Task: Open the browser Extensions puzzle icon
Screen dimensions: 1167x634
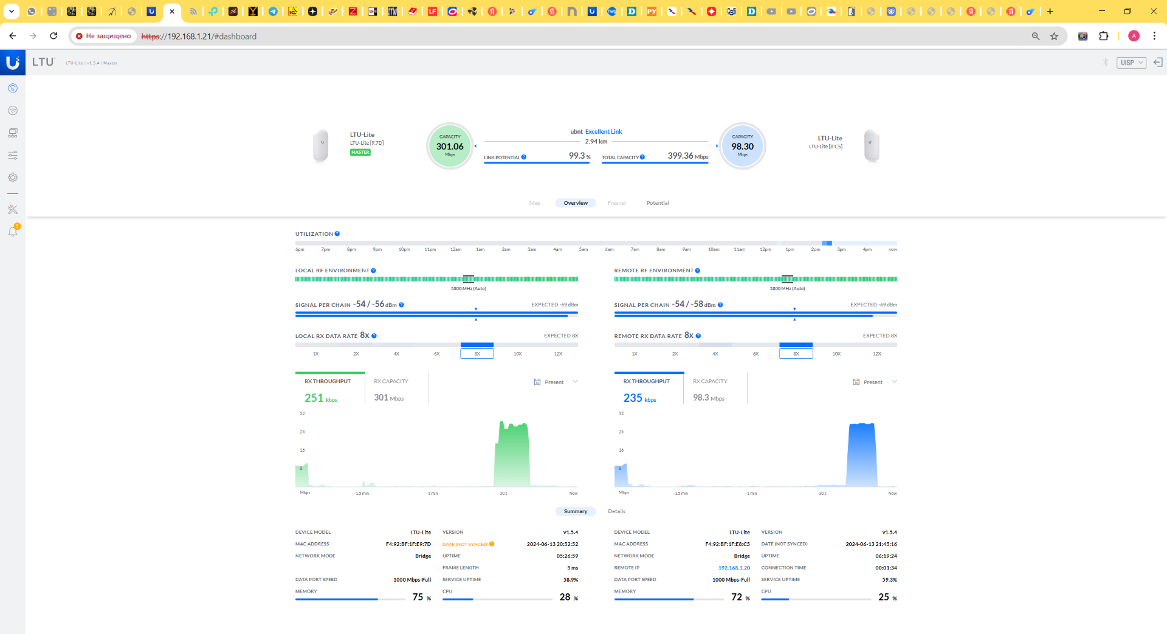Action: pyautogui.click(x=1104, y=36)
